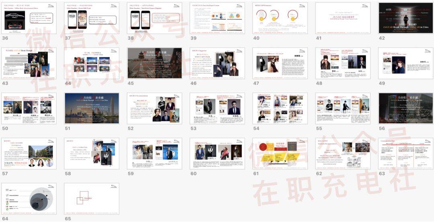Select slide 49 with the phone screenshot
This screenshot has width=434, height=223.
pos(406,63)
